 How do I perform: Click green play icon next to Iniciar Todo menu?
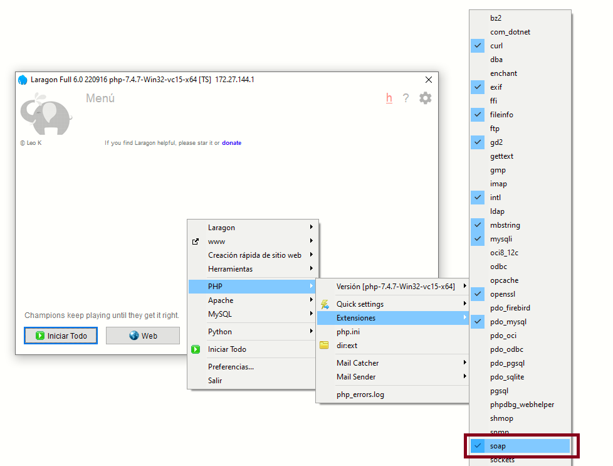(196, 349)
